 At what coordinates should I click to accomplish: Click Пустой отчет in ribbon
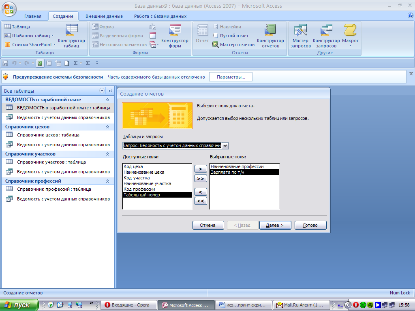pyautogui.click(x=231, y=36)
